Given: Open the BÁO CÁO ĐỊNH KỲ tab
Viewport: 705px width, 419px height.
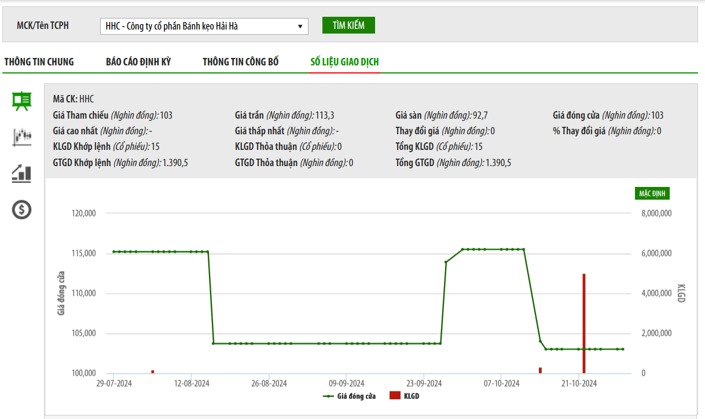Looking at the screenshot, I should pos(138,62).
